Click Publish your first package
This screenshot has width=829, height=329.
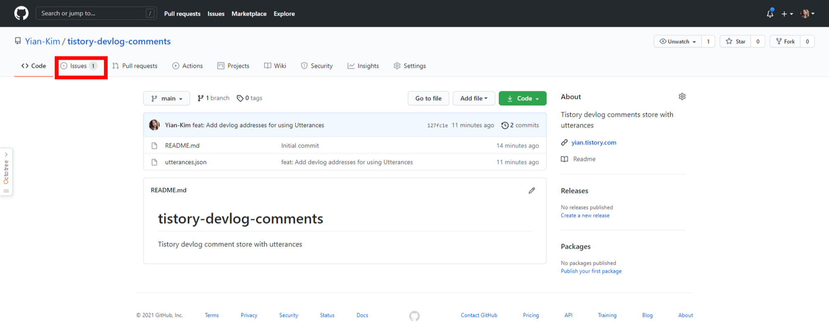tap(591, 271)
